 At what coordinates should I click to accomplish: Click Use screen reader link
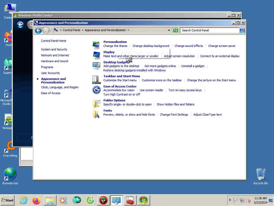(151, 90)
